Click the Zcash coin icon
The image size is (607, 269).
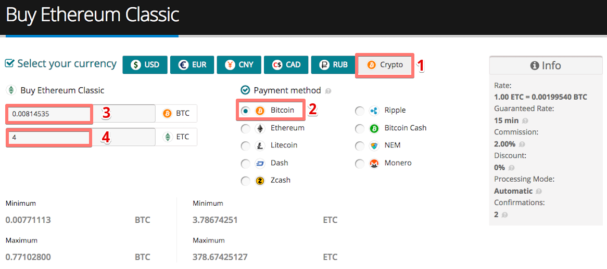pos(259,181)
